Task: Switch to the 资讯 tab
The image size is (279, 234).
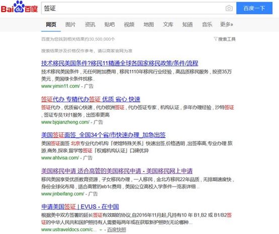Action: tap(90, 25)
